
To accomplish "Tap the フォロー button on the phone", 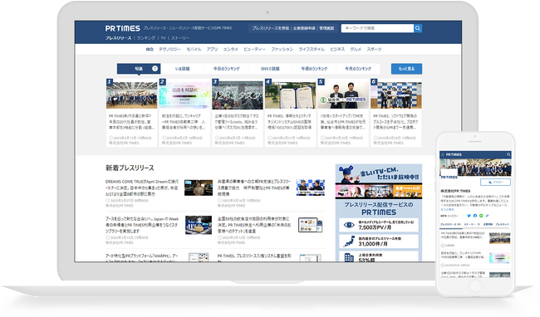I will click(496, 183).
